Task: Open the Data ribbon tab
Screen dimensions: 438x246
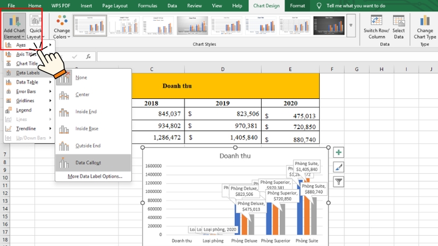Action: (172, 5)
